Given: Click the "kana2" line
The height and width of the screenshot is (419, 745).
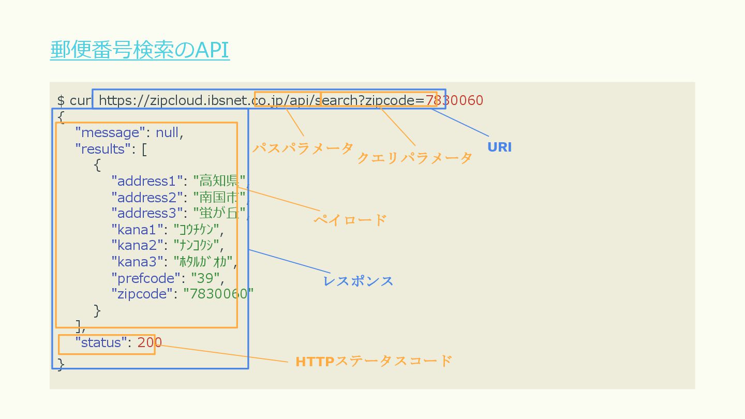Looking at the screenshot, I should click(x=168, y=245).
